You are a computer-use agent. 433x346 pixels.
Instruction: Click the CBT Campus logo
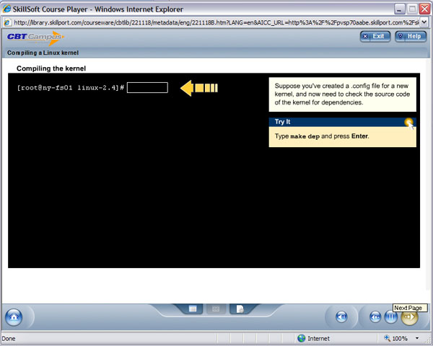tap(35, 37)
